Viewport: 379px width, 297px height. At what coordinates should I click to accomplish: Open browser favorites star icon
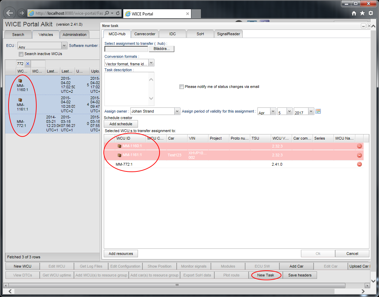pos(363,13)
